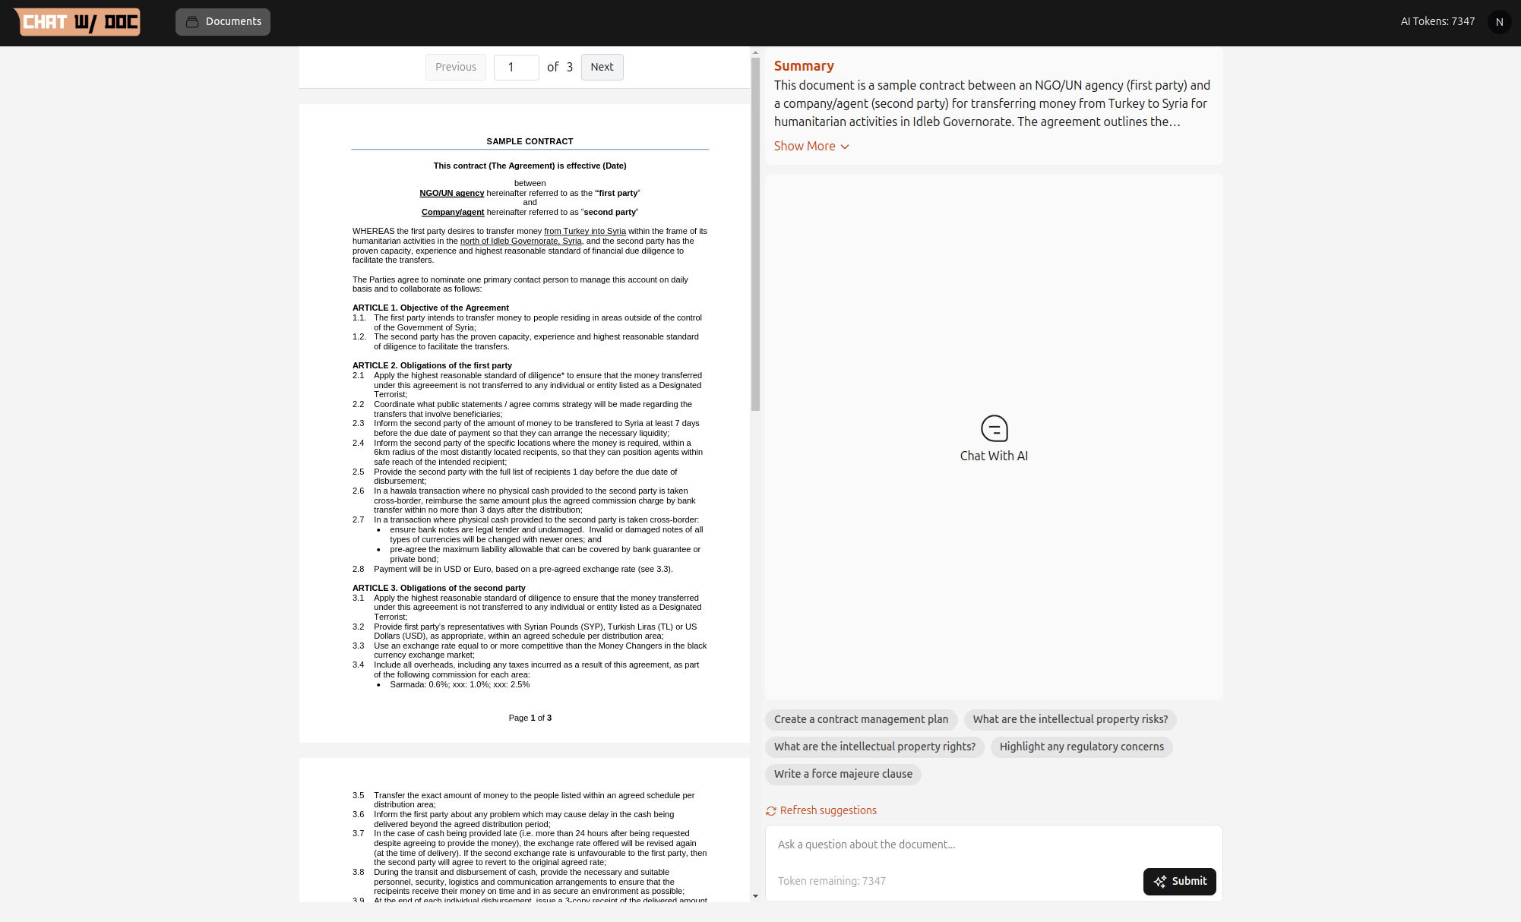
Task: Pick 'Highlight any regulatory concerns' suggestion
Action: 1081,747
